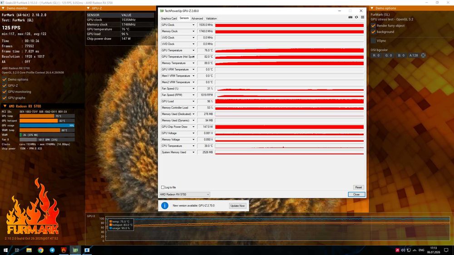The width and height of the screenshot is (454, 255).
Task: Toggle the GPU-Z checkbox in Demo monitor
Action: [x=5, y=86]
